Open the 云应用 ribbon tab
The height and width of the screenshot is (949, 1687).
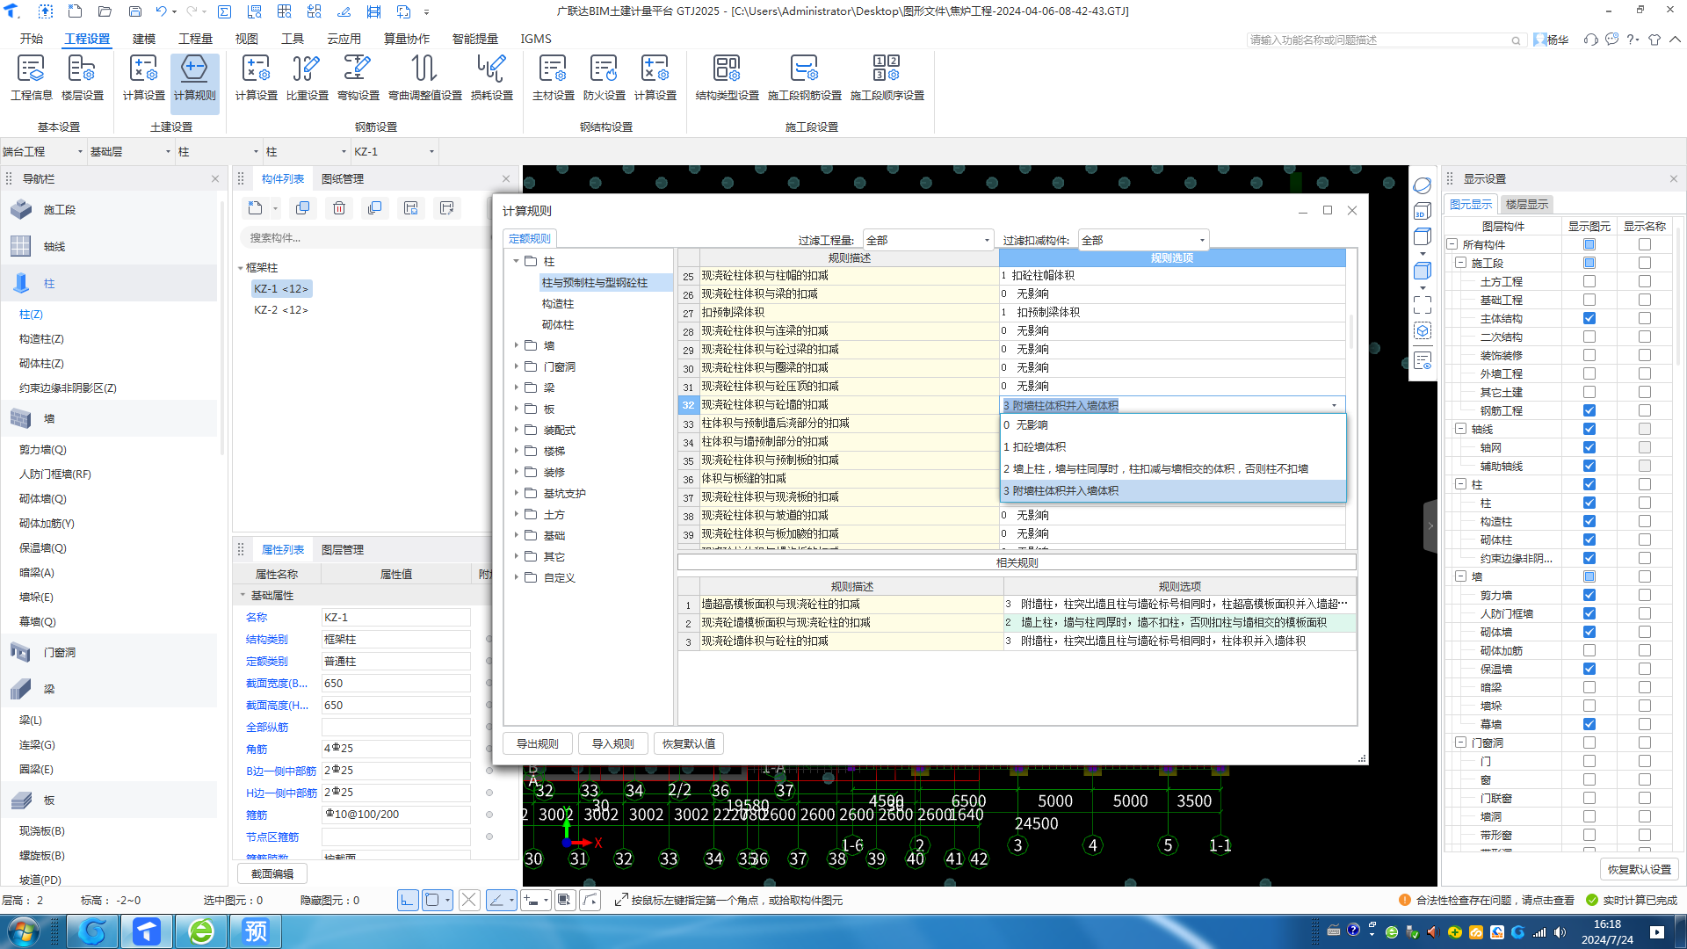344,39
